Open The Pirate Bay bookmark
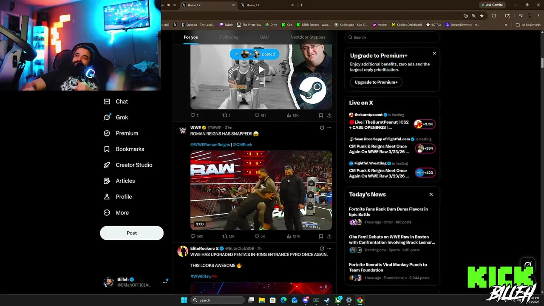This screenshot has width=544, height=306. click(x=249, y=25)
